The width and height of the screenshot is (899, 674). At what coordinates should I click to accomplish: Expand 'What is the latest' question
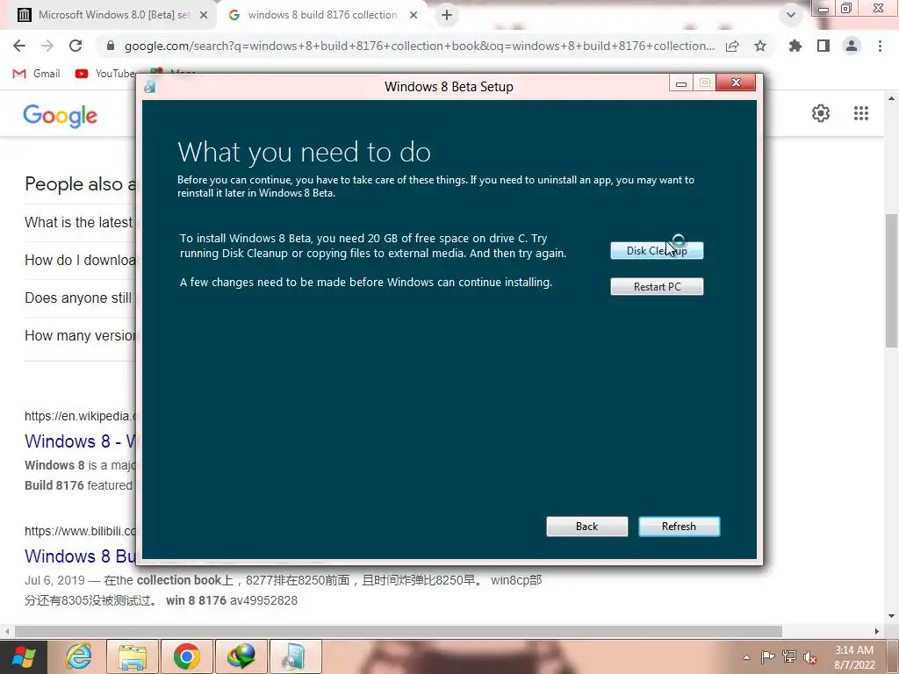(x=79, y=222)
